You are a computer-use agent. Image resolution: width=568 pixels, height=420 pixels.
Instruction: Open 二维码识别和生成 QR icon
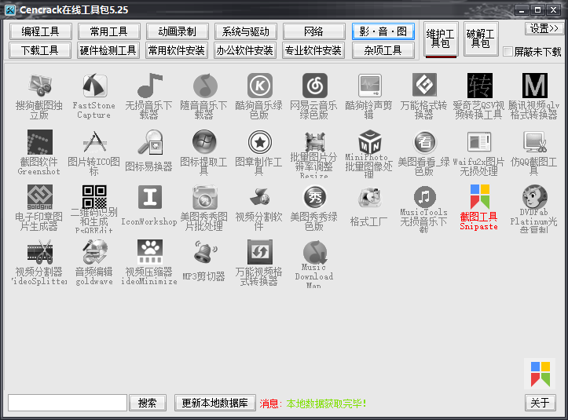click(94, 197)
